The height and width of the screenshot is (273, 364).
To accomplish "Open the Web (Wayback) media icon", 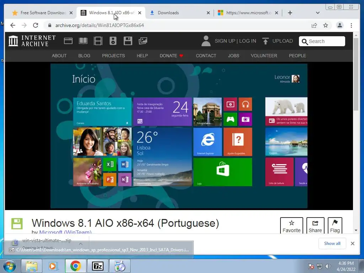I will pos(68,41).
